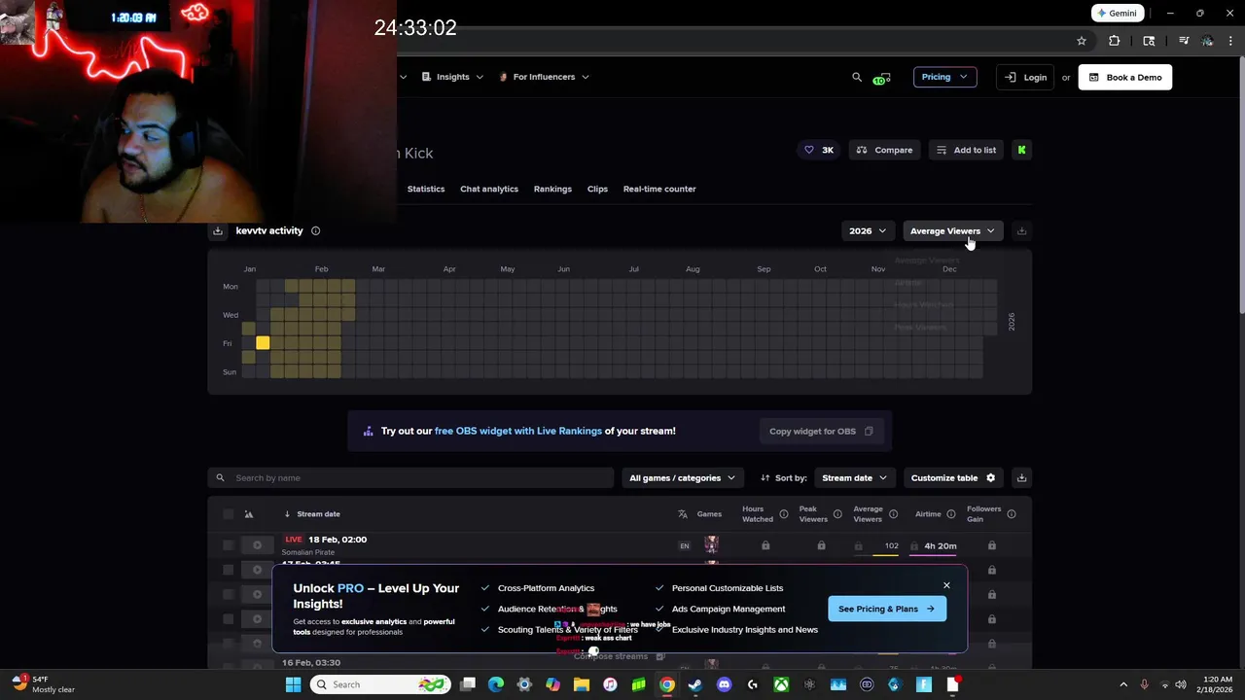Screen dimensions: 1245x700
Task: Click the Book a Demo button
Action: pyautogui.click(x=1124, y=77)
